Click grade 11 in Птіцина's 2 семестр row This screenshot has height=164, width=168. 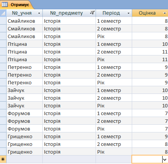[x=165, y=52]
